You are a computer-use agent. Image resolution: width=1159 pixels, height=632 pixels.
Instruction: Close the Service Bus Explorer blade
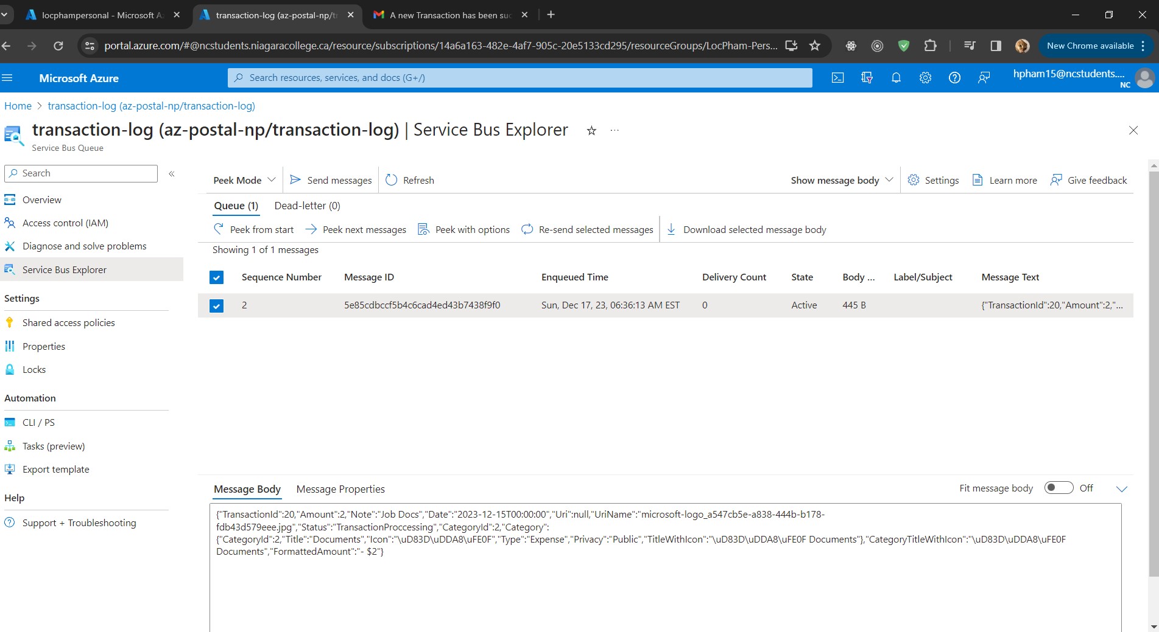[x=1133, y=130]
